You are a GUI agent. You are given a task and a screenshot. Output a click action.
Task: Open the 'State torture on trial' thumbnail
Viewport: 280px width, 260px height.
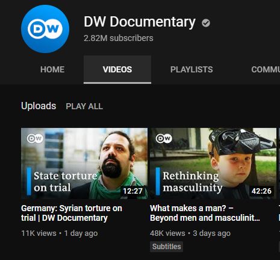point(84,163)
